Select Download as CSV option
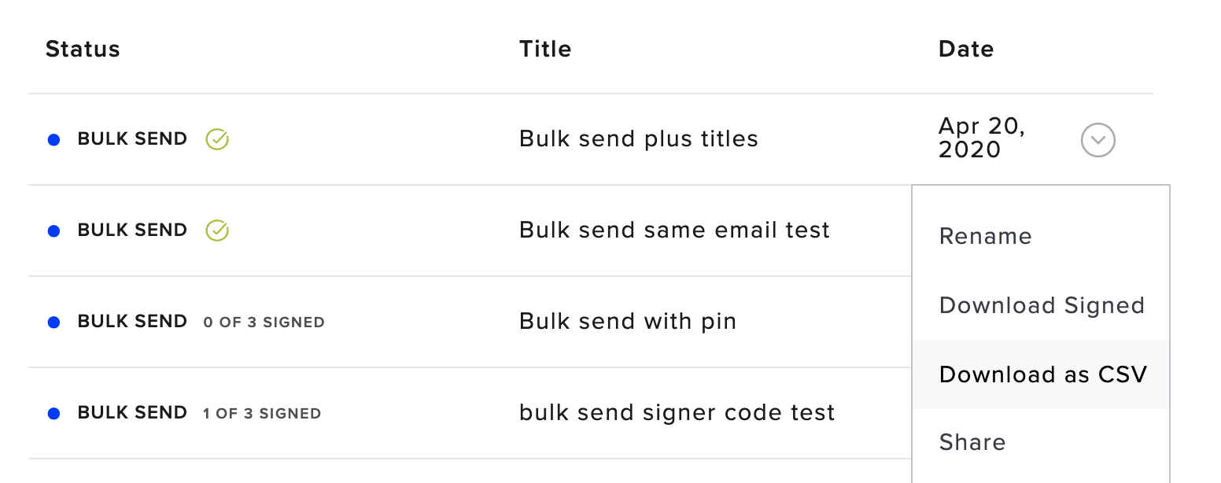 click(x=1041, y=374)
